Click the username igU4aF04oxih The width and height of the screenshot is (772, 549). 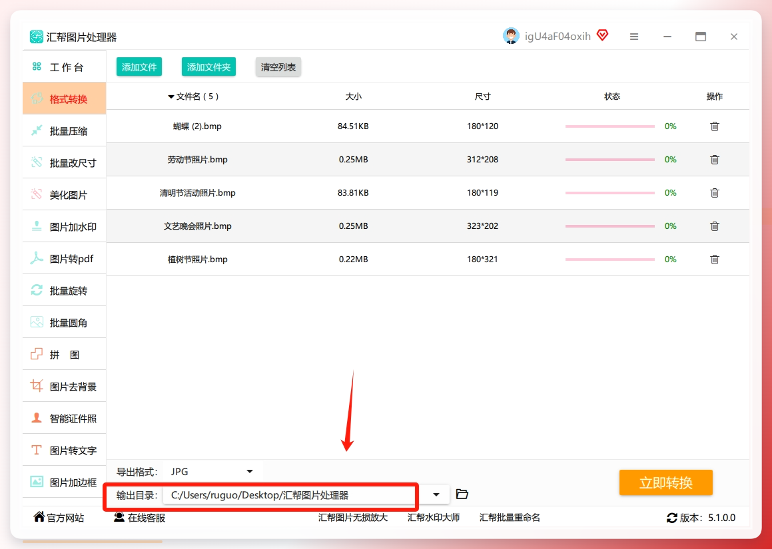point(558,36)
